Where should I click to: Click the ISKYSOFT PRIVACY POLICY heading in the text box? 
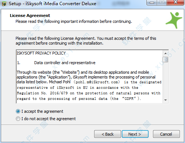(x=41, y=53)
